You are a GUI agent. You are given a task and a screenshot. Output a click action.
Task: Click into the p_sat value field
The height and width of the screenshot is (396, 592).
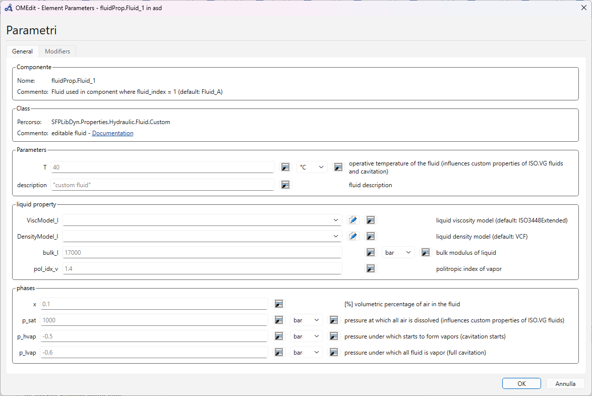click(x=154, y=320)
